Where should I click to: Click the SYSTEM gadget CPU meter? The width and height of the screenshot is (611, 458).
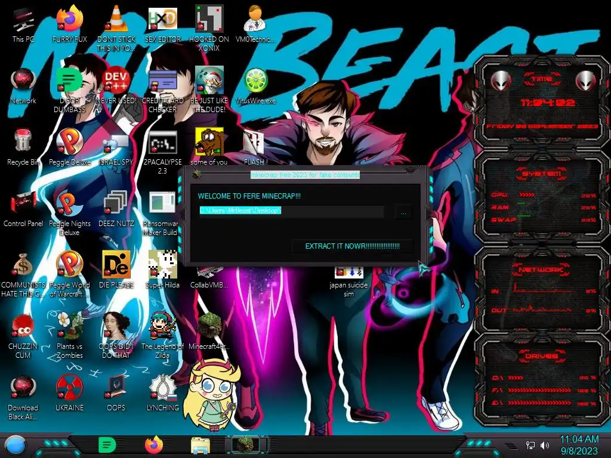(544, 195)
